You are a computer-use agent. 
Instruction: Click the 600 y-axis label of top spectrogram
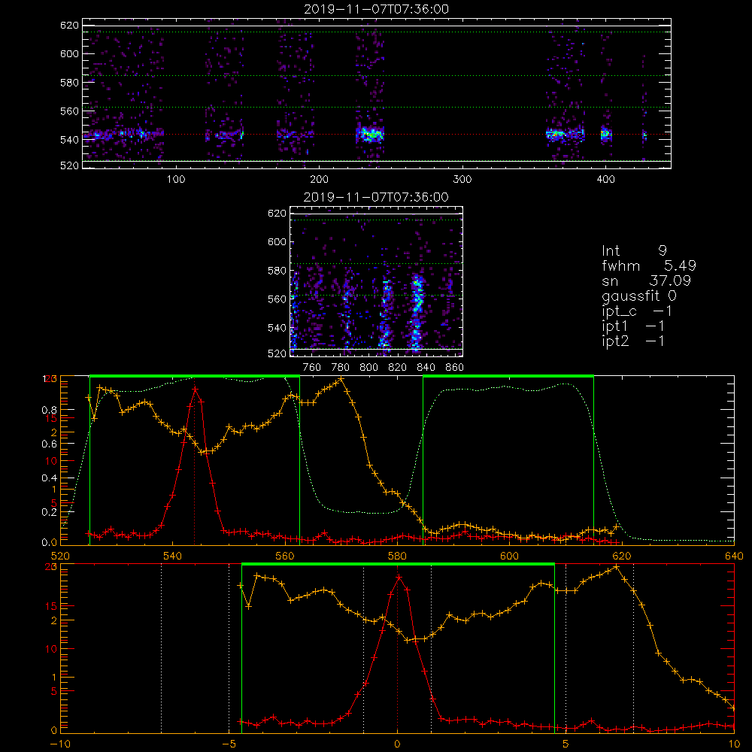(69, 53)
